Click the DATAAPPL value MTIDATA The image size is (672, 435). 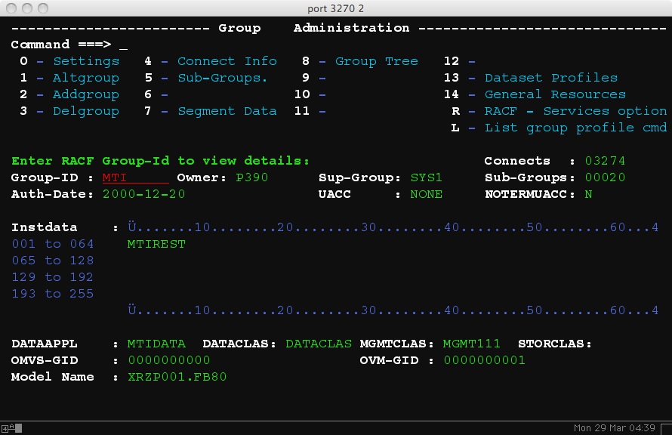click(x=156, y=344)
